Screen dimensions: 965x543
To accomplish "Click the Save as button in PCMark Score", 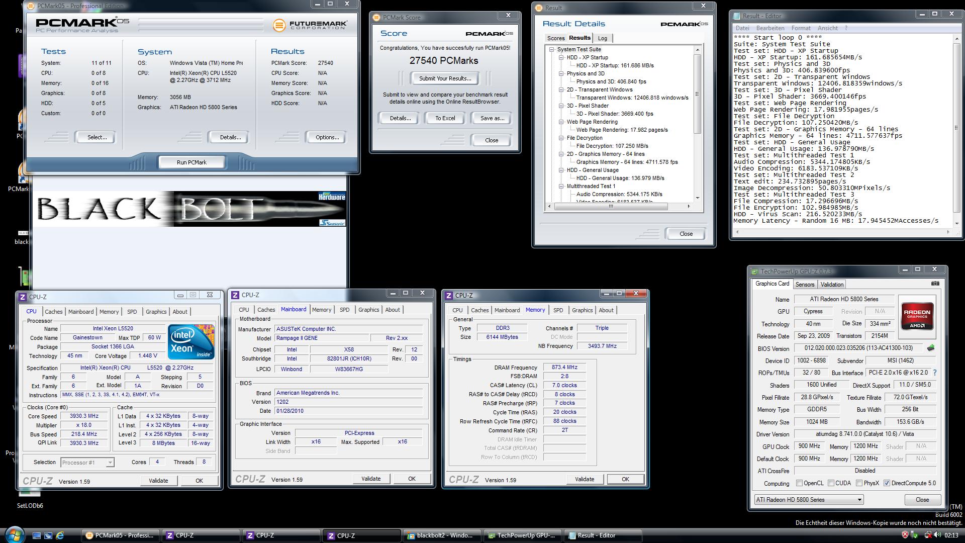I will click(x=492, y=118).
